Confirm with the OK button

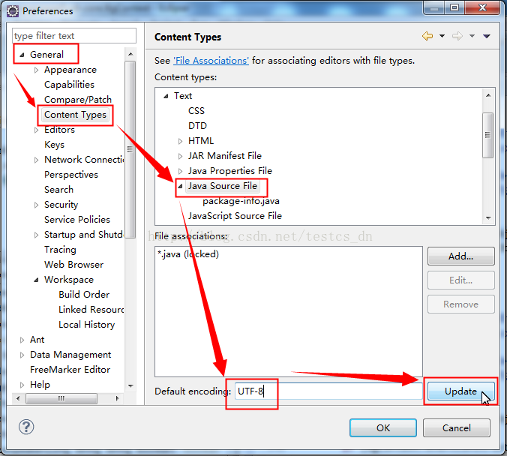coord(383,427)
